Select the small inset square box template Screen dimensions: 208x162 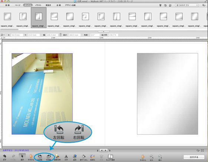coord(85,16)
